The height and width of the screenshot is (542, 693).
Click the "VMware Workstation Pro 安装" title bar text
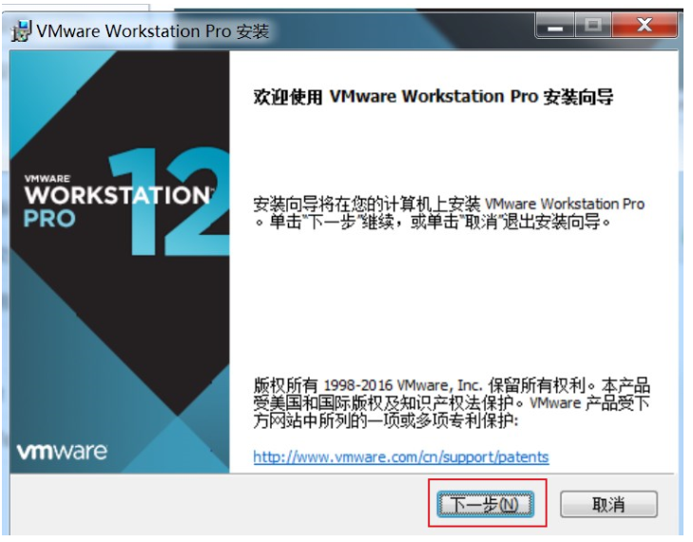pyautogui.click(x=152, y=31)
